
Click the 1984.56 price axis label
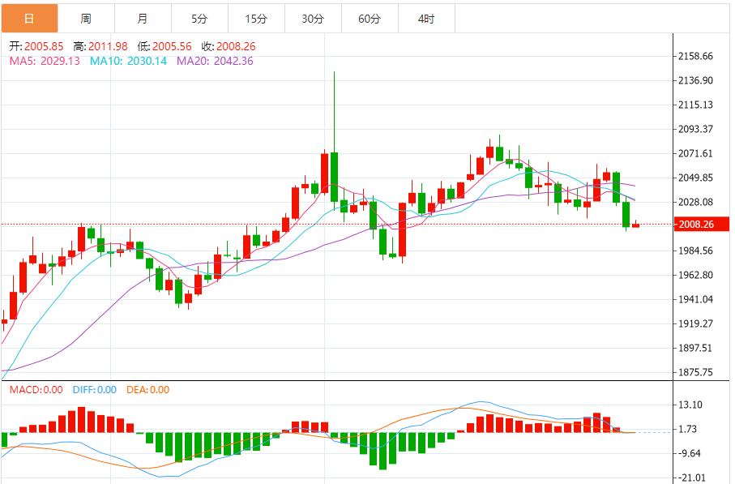695,251
